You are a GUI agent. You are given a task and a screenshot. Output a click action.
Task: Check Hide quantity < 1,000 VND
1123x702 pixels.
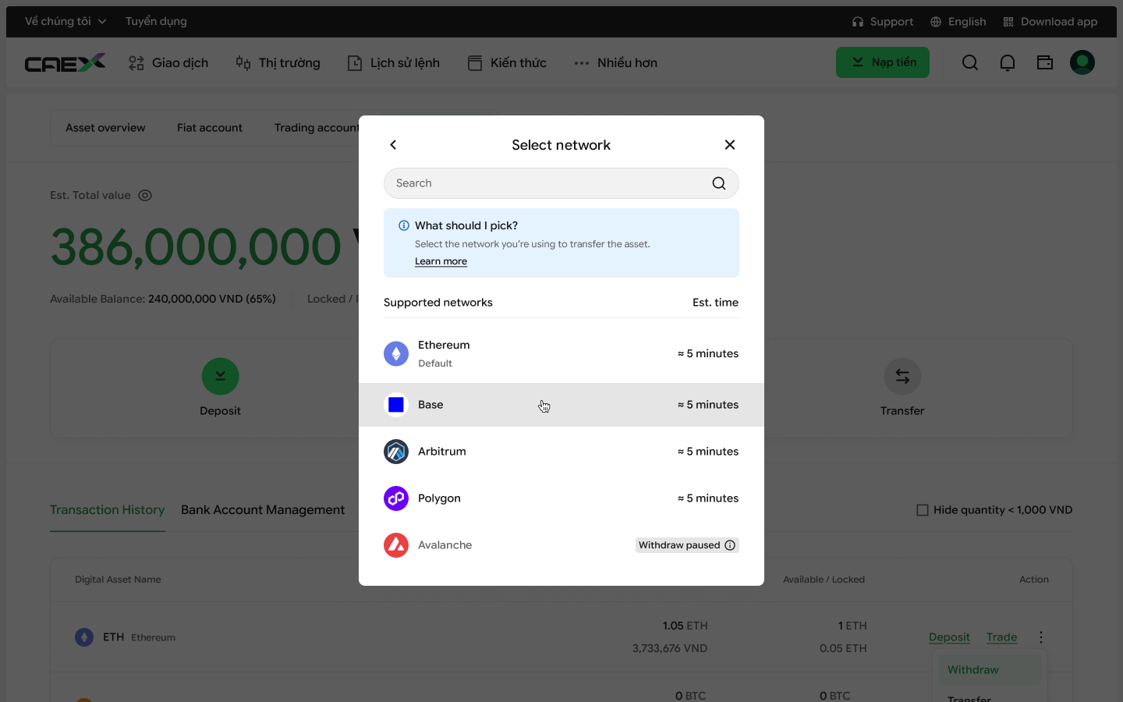point(923,510)
